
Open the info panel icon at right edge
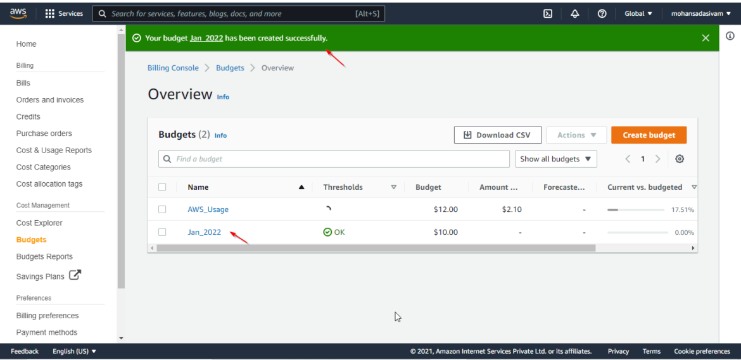click(x=730, y=35)
